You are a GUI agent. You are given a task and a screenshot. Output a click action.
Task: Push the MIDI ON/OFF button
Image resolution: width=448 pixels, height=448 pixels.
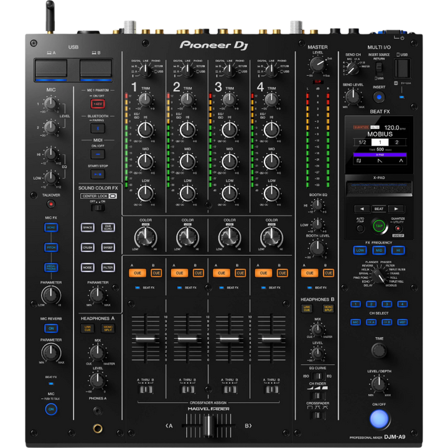click(x=98, y=154)
